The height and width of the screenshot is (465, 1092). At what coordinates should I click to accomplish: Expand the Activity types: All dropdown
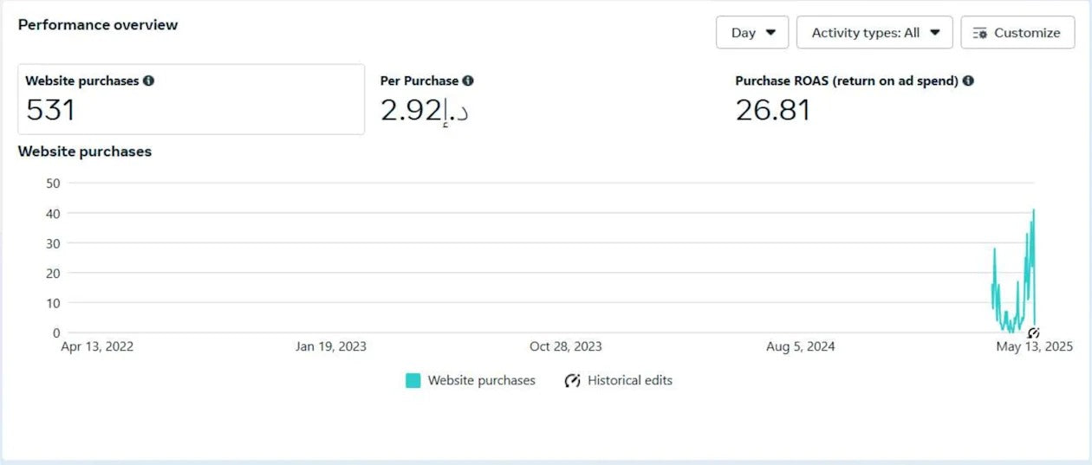pyautogui.click(x=874, y=33)
